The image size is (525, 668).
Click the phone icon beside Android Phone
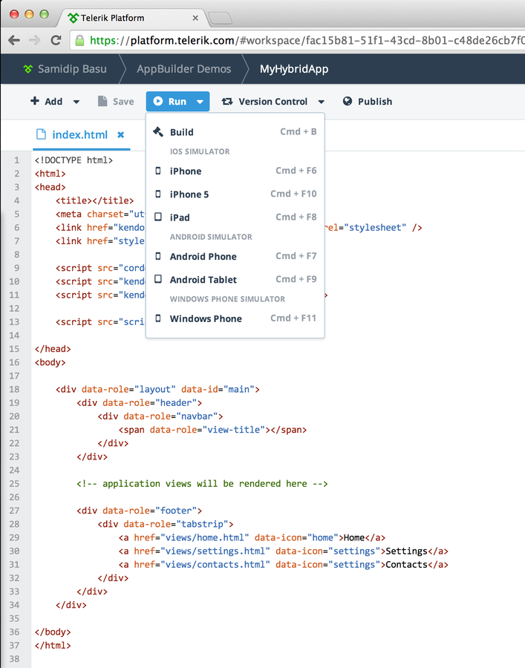158,257
